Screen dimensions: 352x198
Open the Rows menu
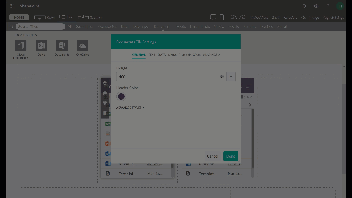pos(45,17)
